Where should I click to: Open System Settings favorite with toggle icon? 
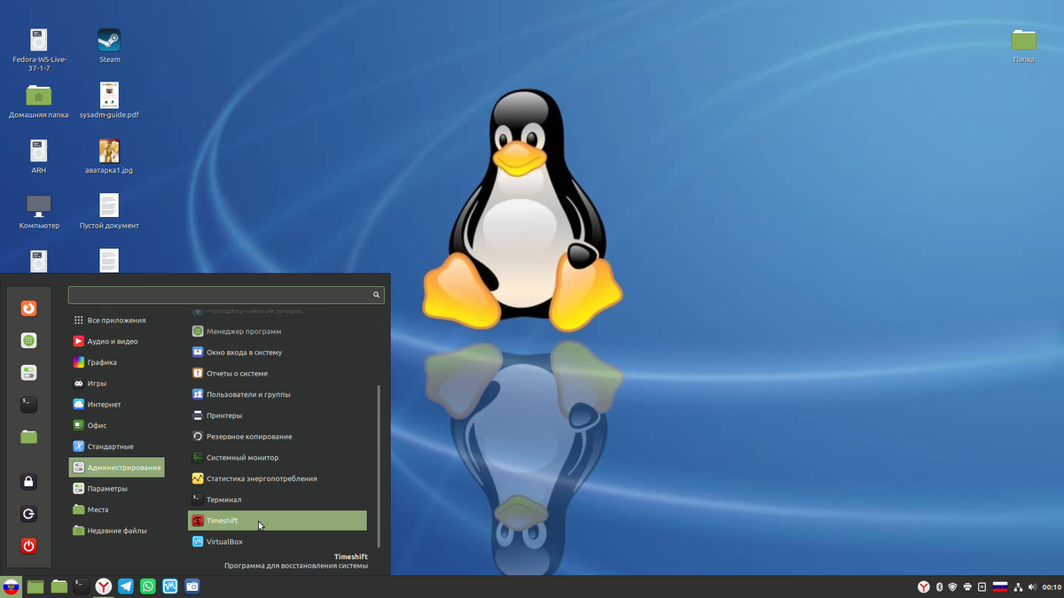point(29,372)
